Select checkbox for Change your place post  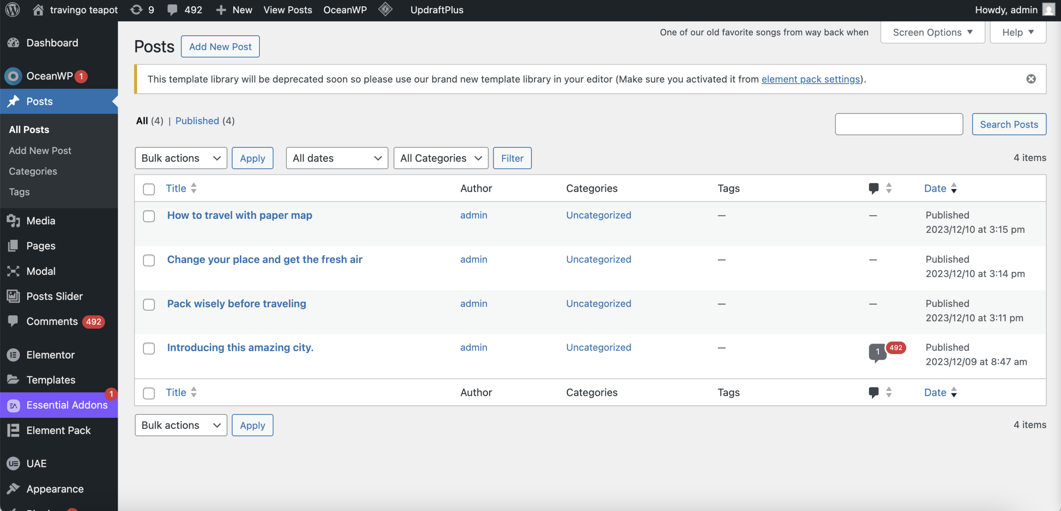(149, 260)
